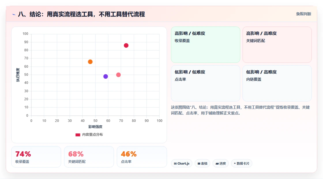Select the 表格 tag

coord(202,163)
